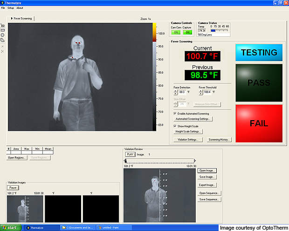Toggle the Cam Com ON switch

176,32
